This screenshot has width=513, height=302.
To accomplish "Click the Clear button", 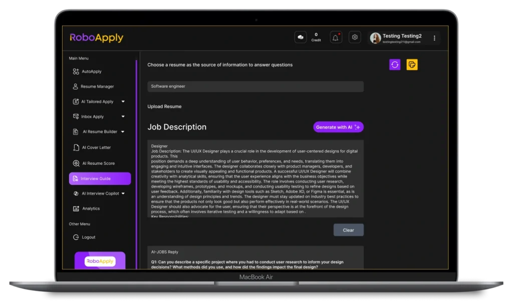I will [x=348, y=230].
